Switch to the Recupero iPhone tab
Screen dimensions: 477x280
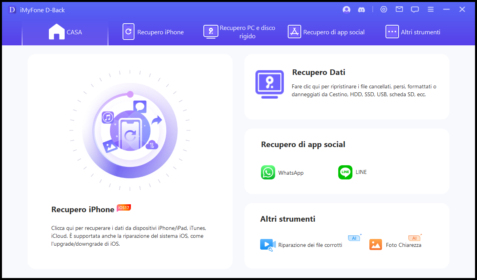coord(153,32)
